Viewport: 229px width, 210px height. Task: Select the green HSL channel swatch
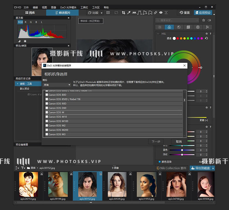click(x=188, y=38)
